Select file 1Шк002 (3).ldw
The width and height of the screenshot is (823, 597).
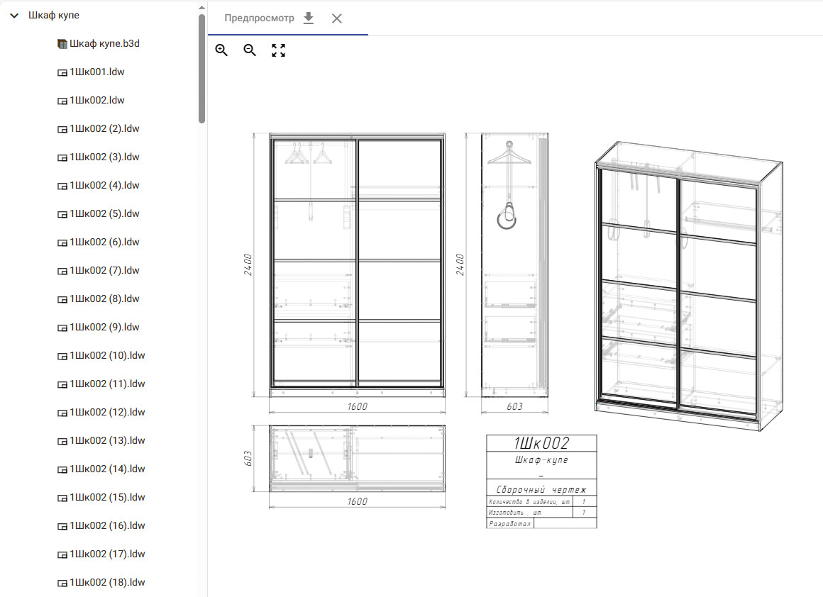coord(104,157)
